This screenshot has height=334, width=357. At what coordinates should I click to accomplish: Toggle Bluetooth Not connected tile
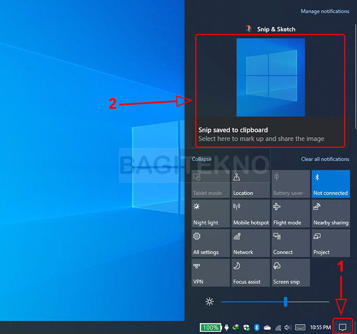[x=331, y=184]
